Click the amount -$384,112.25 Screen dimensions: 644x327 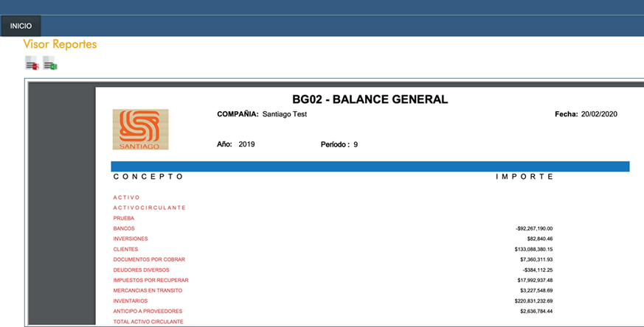point(538,270)
